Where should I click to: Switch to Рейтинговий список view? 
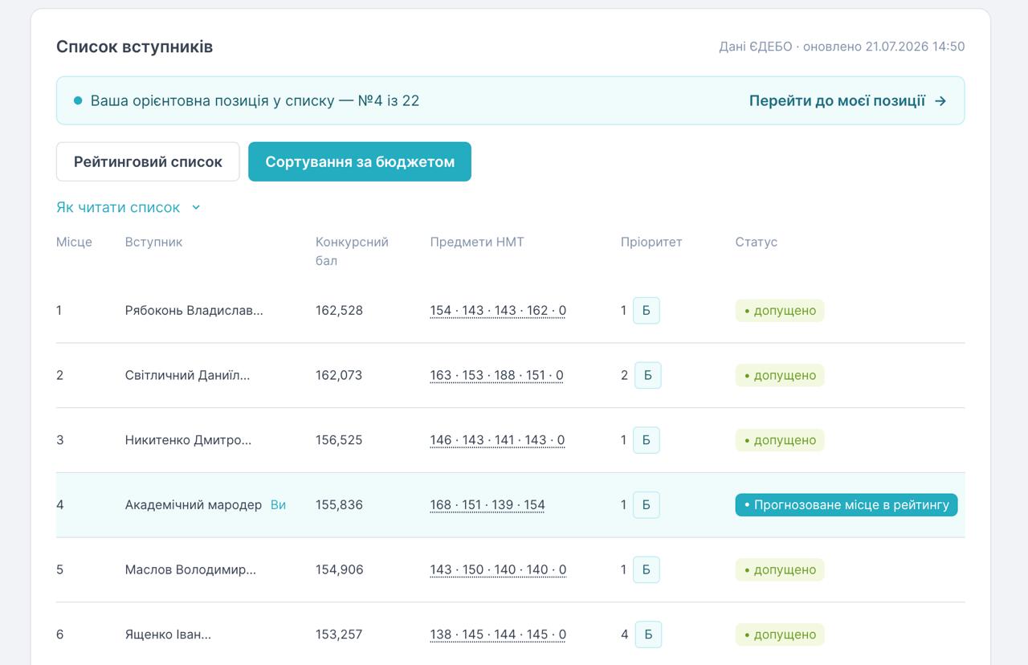[x=148, y=161]
